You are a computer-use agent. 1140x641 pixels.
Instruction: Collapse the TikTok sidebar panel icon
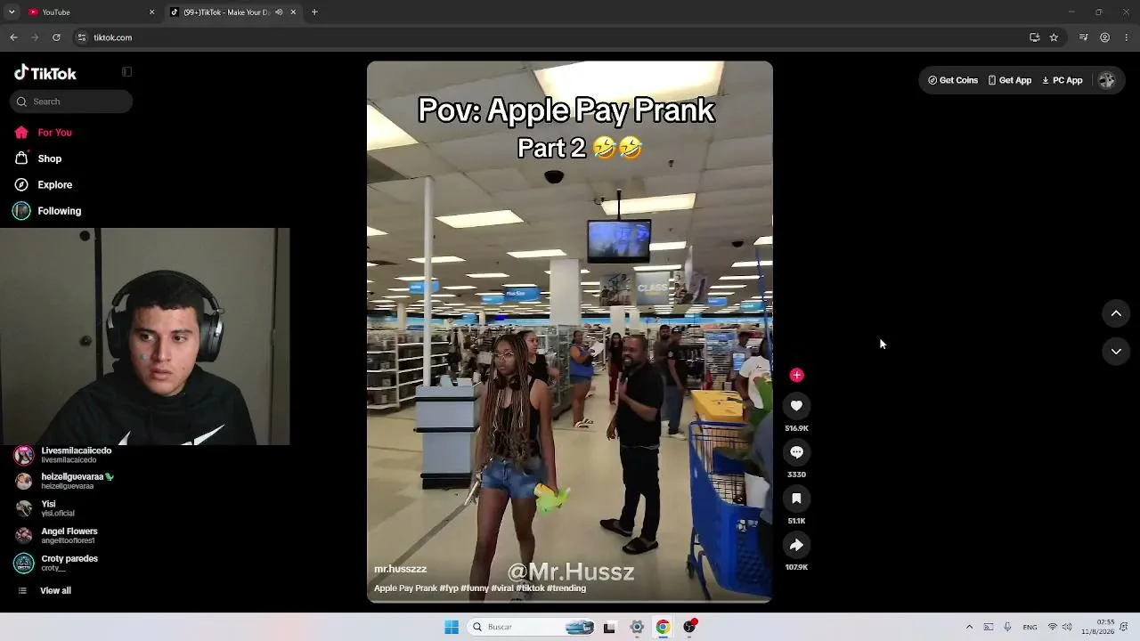click(126, 72)
